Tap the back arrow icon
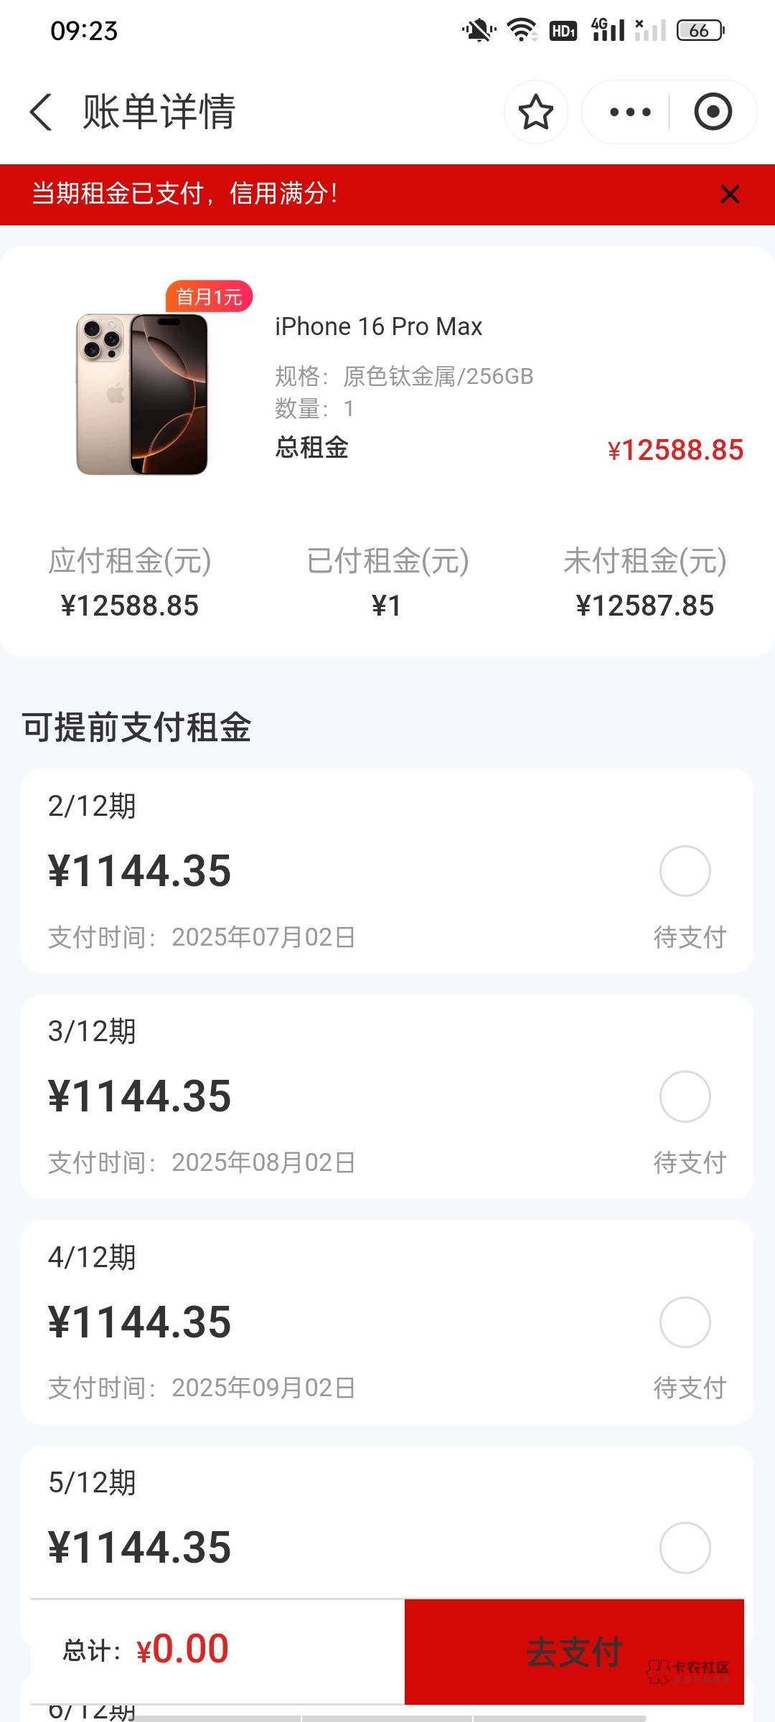The width and height of the screenshot is (775, 1722). point(41,113)
